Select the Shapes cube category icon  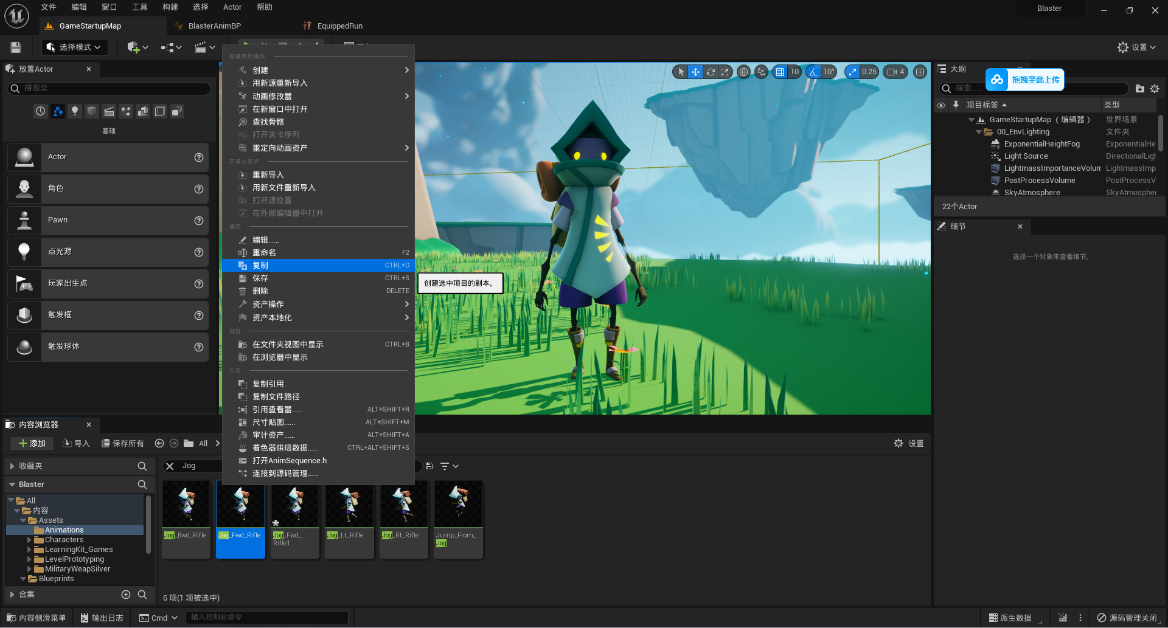[91, 111]
